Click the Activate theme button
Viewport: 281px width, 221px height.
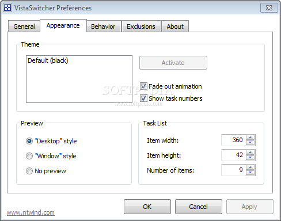click(173, 63)
